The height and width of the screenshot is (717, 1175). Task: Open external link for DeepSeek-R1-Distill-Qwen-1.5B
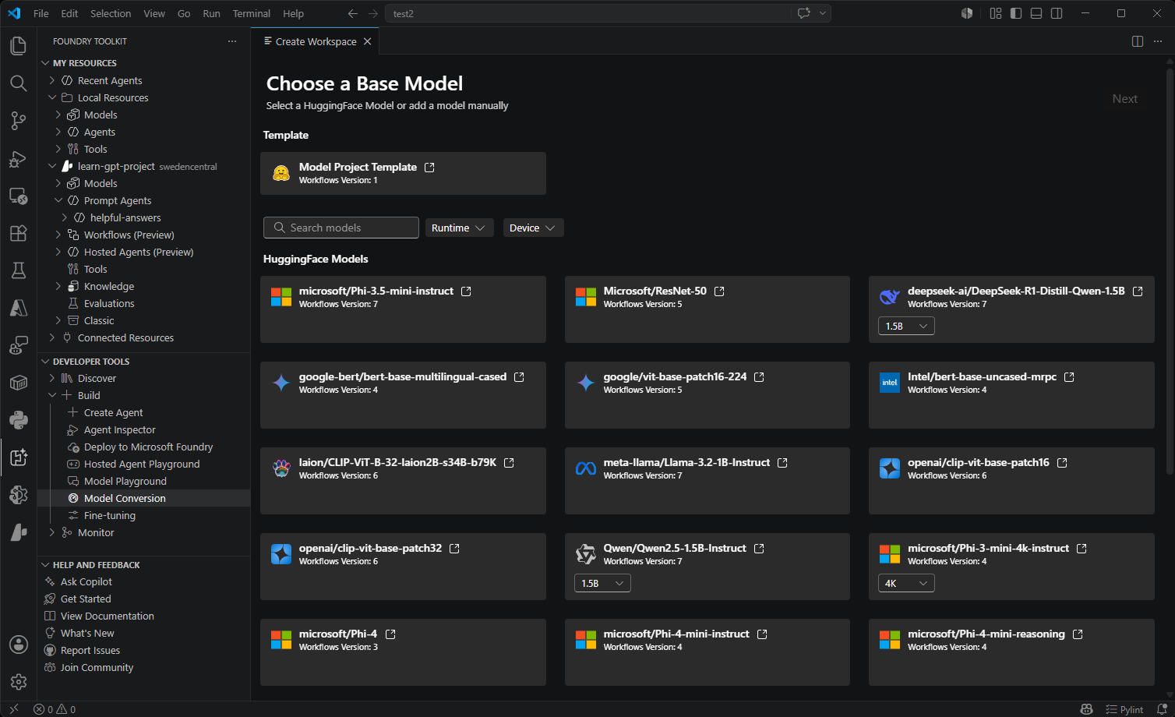click(x=1138, y=291)
